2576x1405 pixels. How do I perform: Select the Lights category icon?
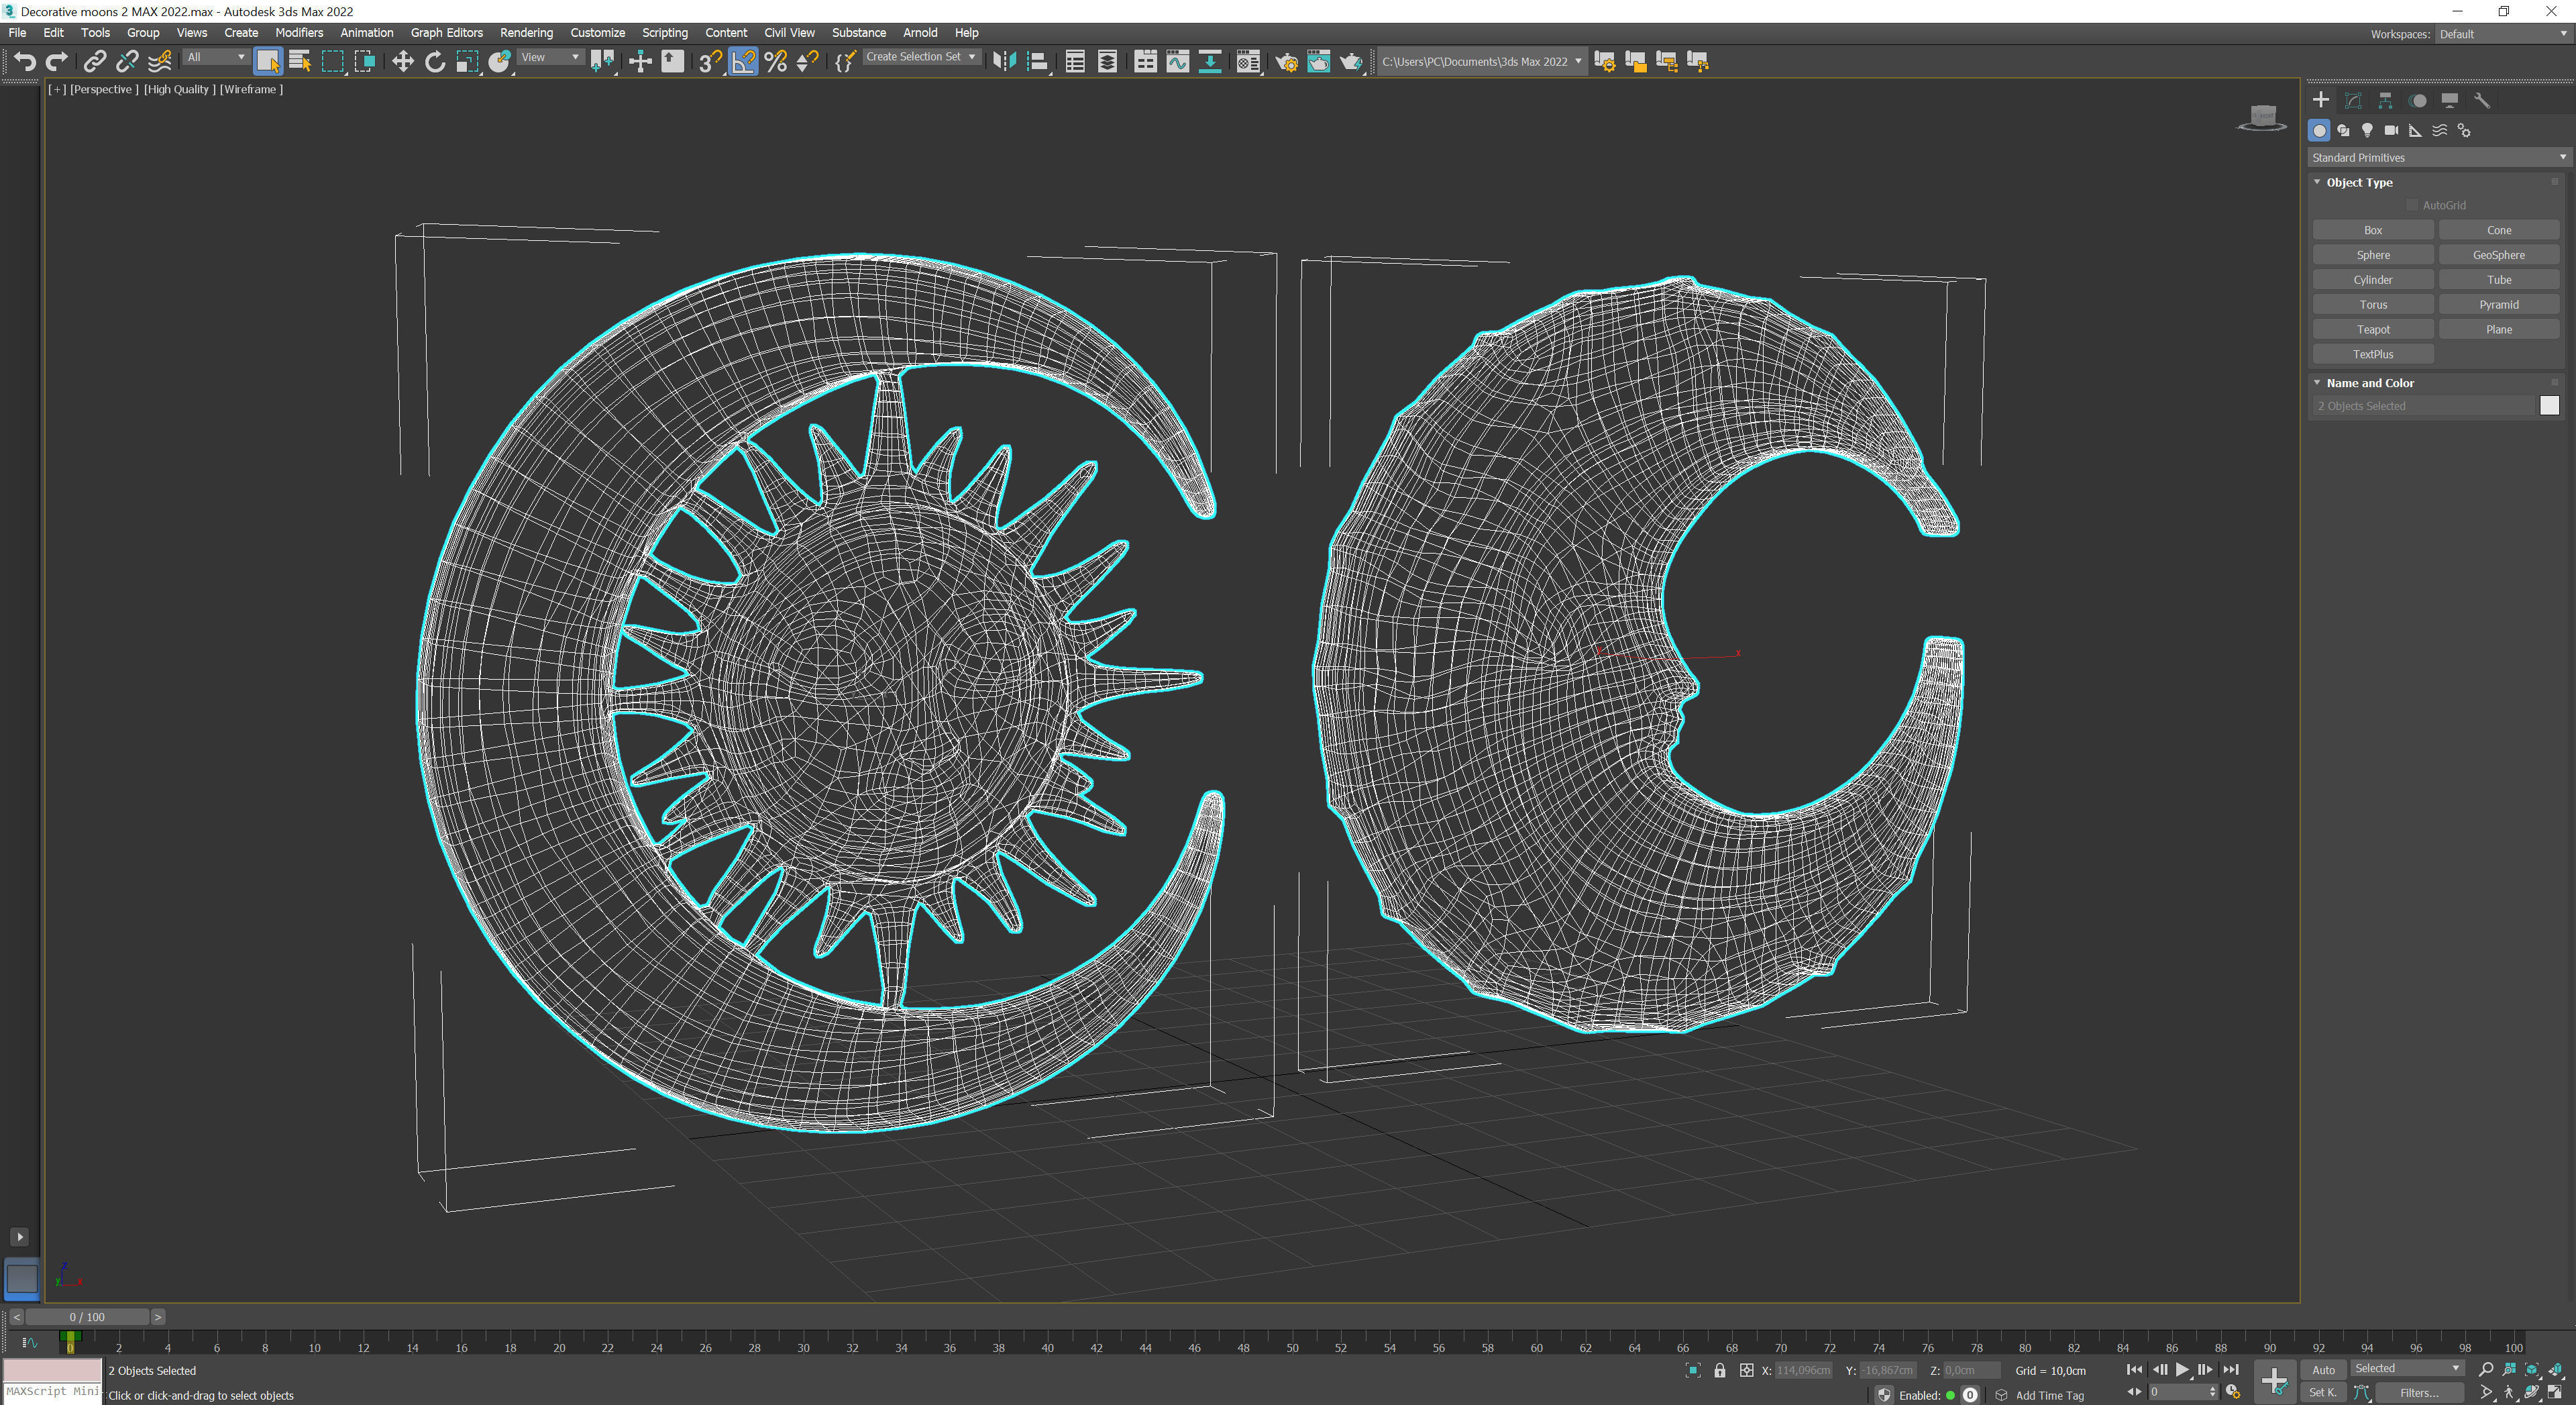coord(2367,130)
